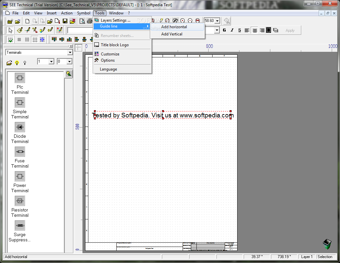Screen dimensions: 340x263
Task: Open the dropdown showing value 0
Action: pyautogui.click(x=69, y=61)
